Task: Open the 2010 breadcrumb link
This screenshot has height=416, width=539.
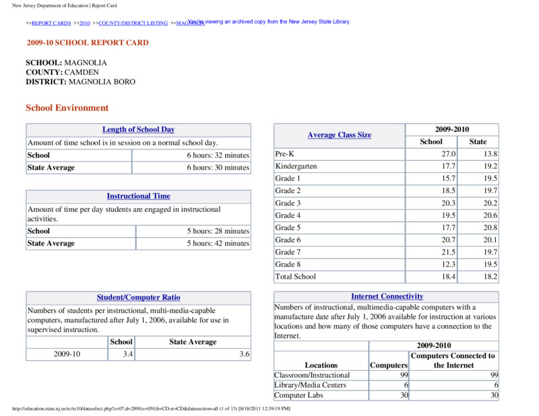Action: pos(85,23)
